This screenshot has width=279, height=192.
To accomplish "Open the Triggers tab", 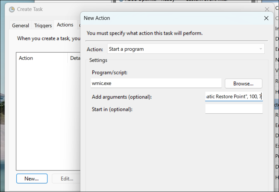I will pos(43,25).
